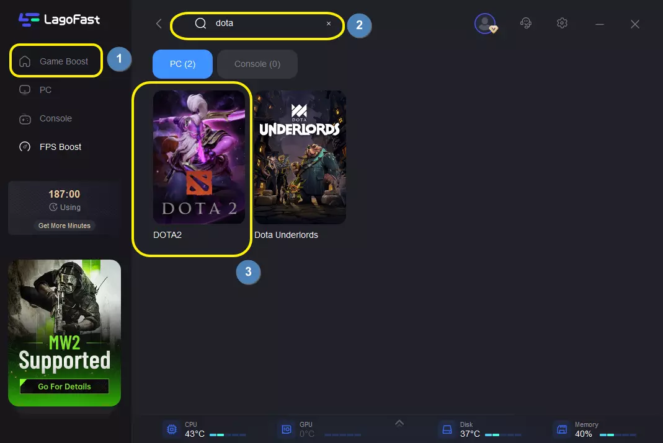Image resolution: width=663 pixels, height=443 pixels.
Task: Select the DOTA 2 game thumbnail
Action: tap(199, 157)
